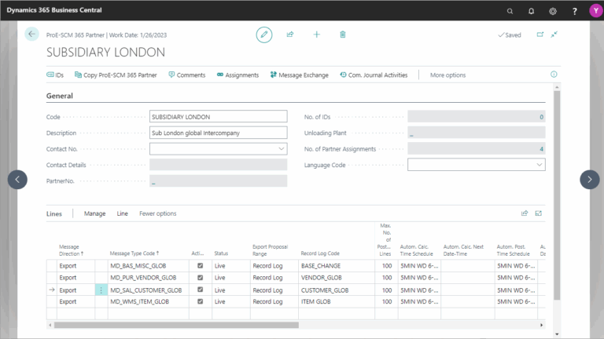Click the edit pencil icon
This screenshot has width=604, height=339.
point(264,35)
